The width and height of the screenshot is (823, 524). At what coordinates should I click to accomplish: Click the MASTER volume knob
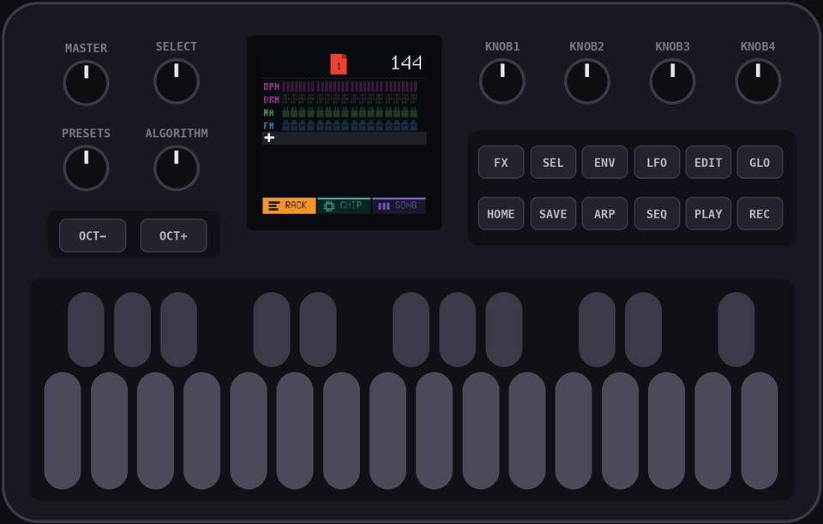[86, 83]
